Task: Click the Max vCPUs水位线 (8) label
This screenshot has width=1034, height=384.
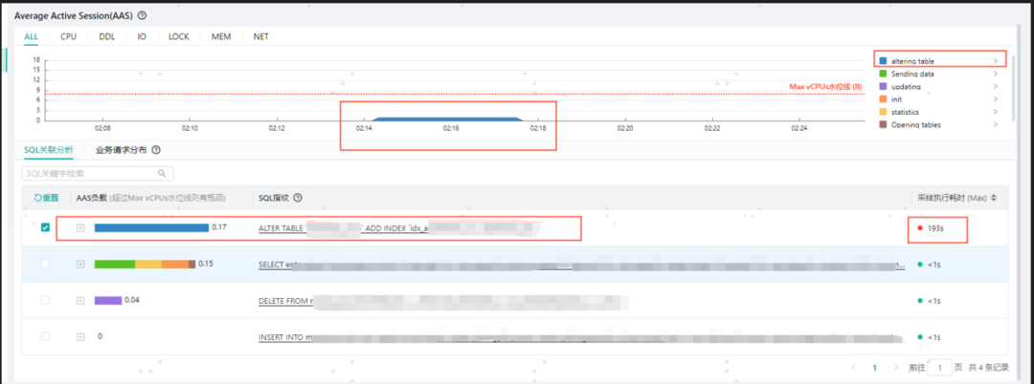Action: tap(825, 87)
